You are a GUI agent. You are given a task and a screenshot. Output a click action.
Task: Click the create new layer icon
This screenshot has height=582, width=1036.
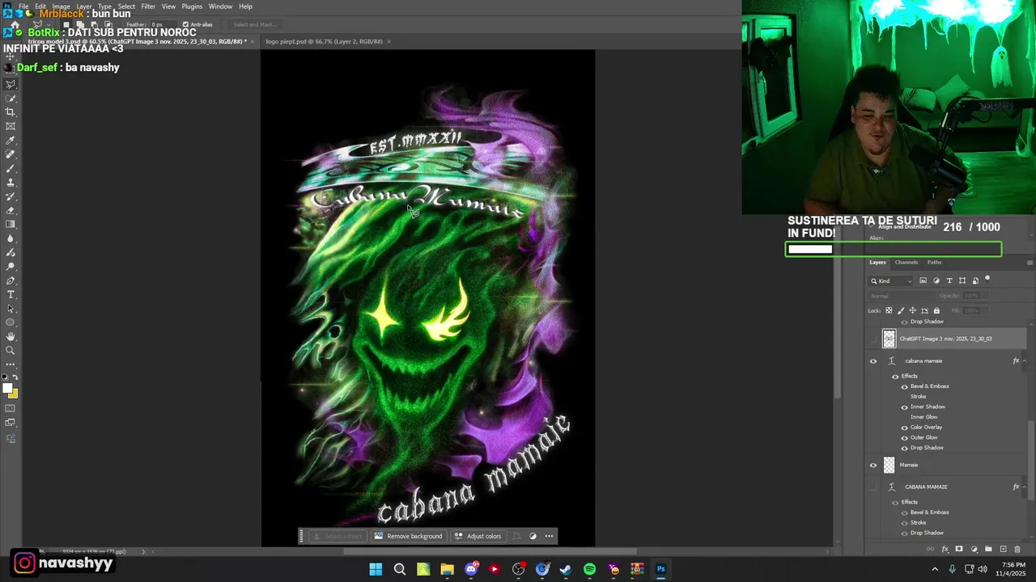(1003, 549)
